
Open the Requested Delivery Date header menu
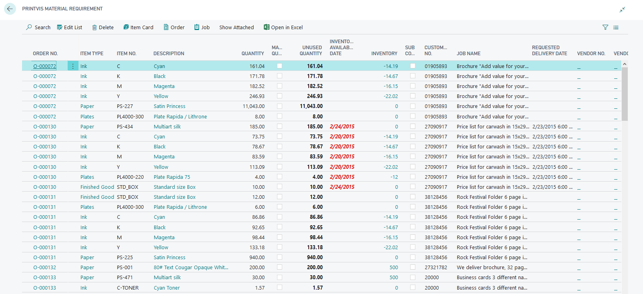click(x=549, y=50)
